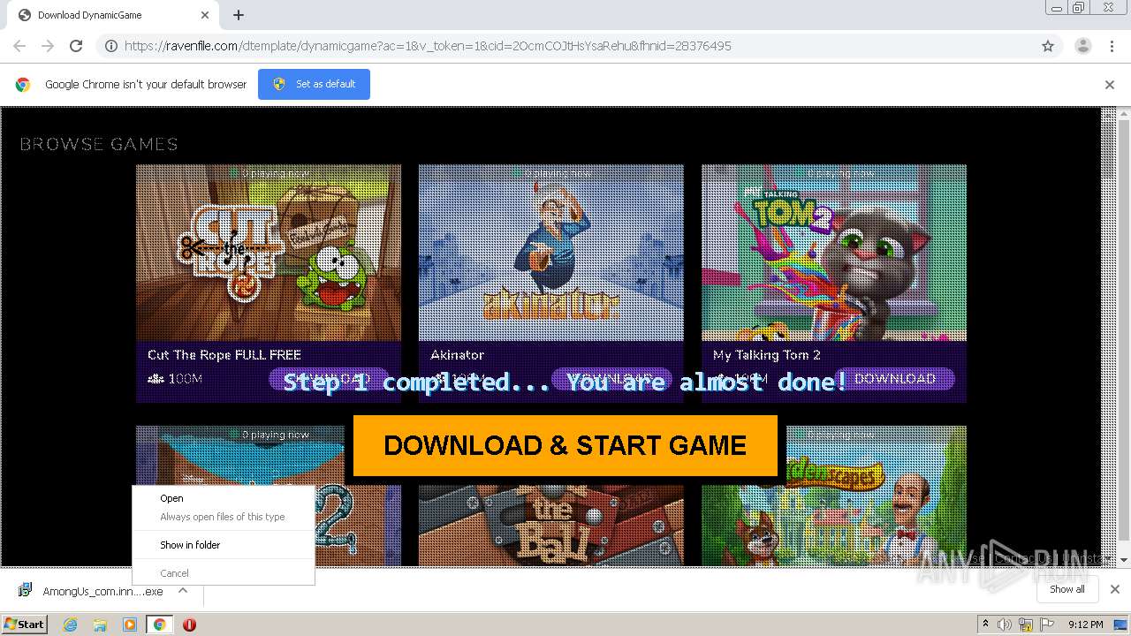Image resolution: width=1131 pixels, height=636 pixels.
Task: Open the Chrome profile avatar
Action: (1082, 46)
